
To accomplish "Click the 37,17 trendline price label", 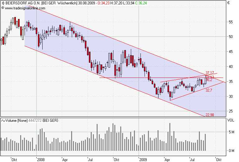I will (210, 73).
